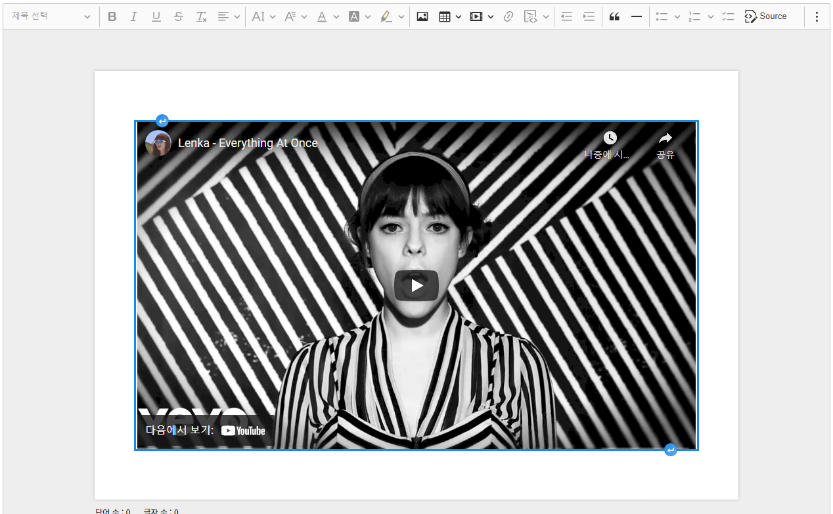Expand the text alignment dropdown
This screenshot has width=833, height=514.
229,16
